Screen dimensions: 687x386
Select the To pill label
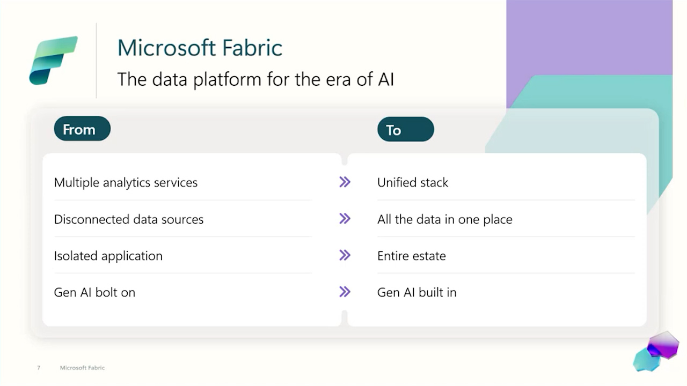point(405,129)
